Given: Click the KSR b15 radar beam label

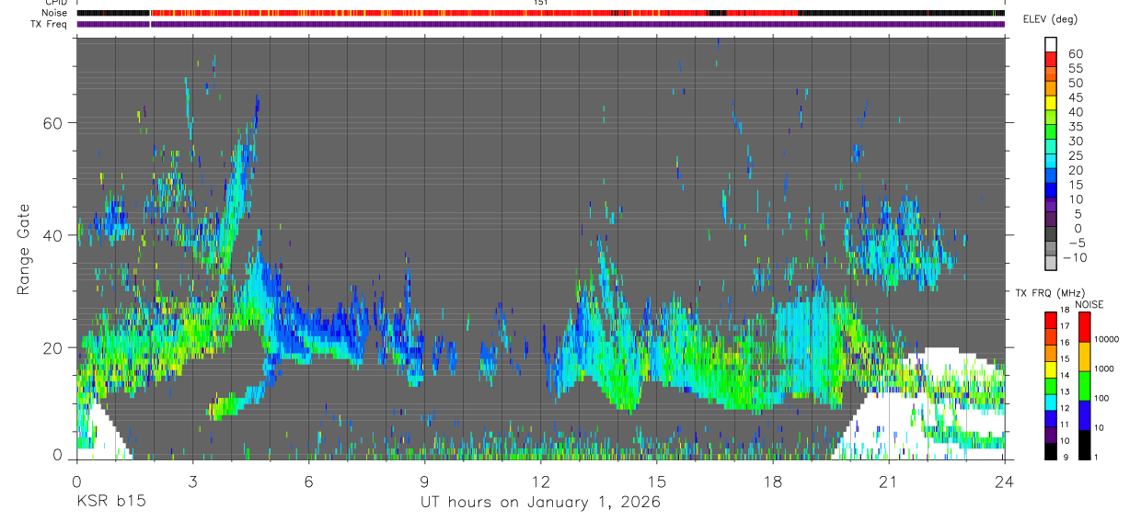Looking at the screenshot, I should point(110,502).
